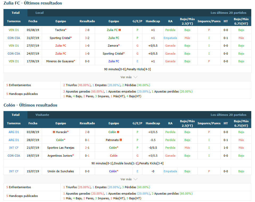Screen dimensions: 255x202
Task: Open Sportivo Las Parejas team link
Action: [x=61, y=148]
